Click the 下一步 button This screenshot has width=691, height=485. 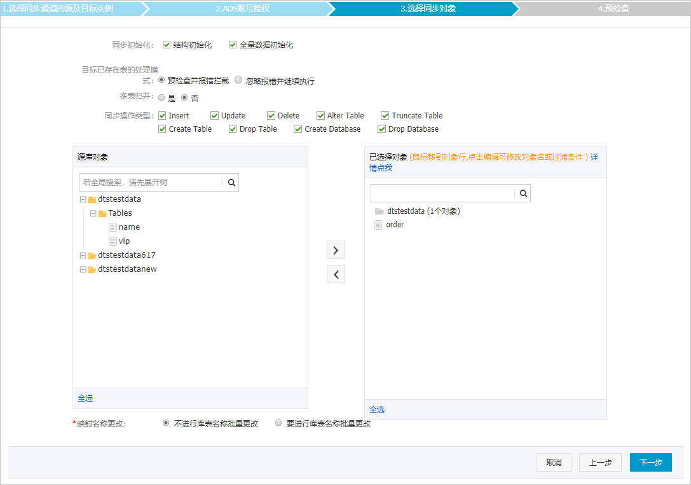pyautogui.click(x=651, y=463)
